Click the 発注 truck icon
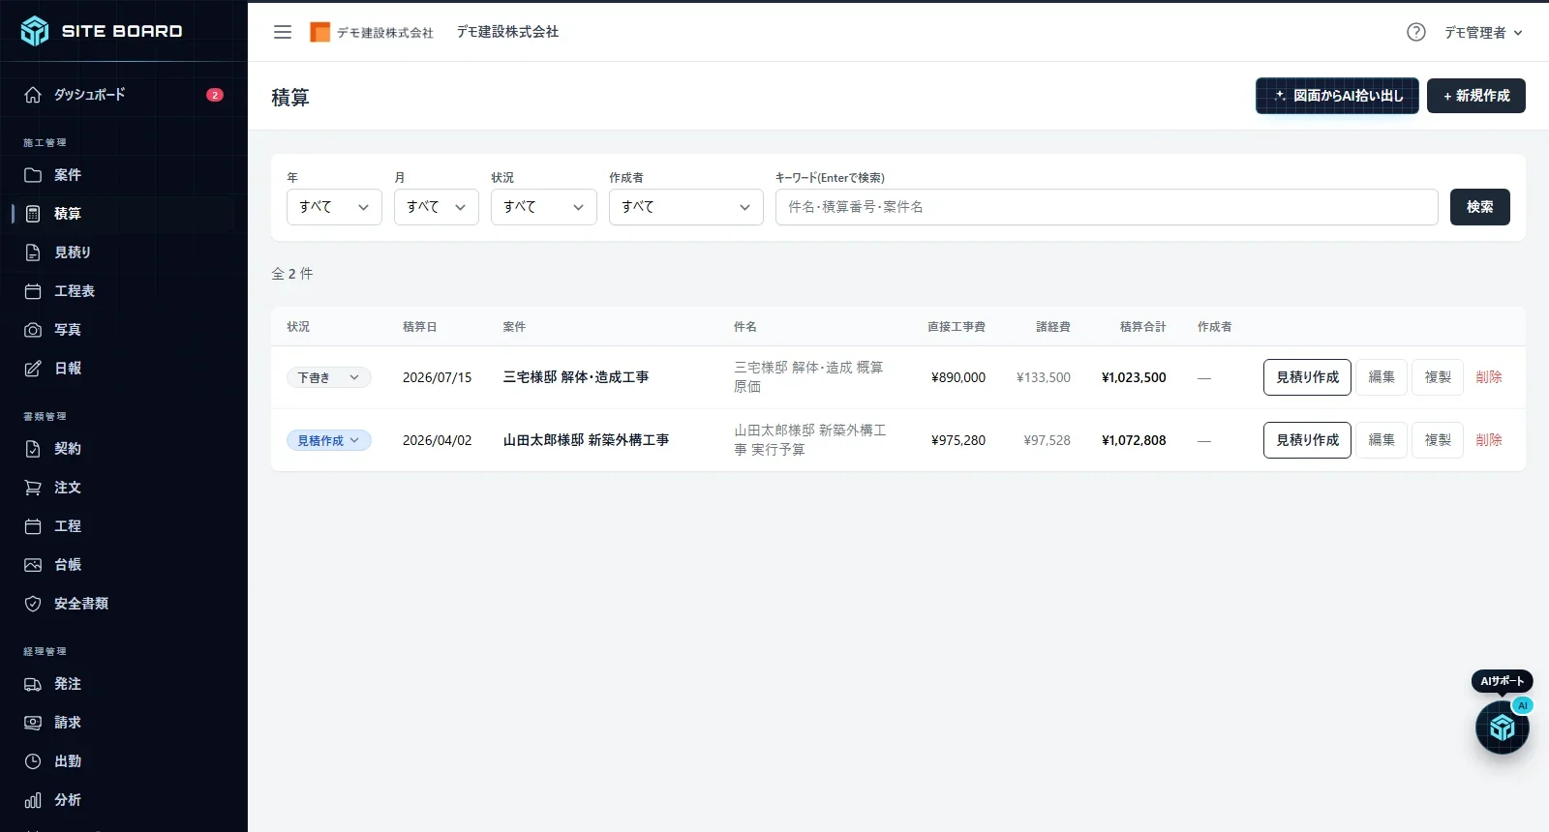This screenshot has height=832, width=1549. (33, 684)
